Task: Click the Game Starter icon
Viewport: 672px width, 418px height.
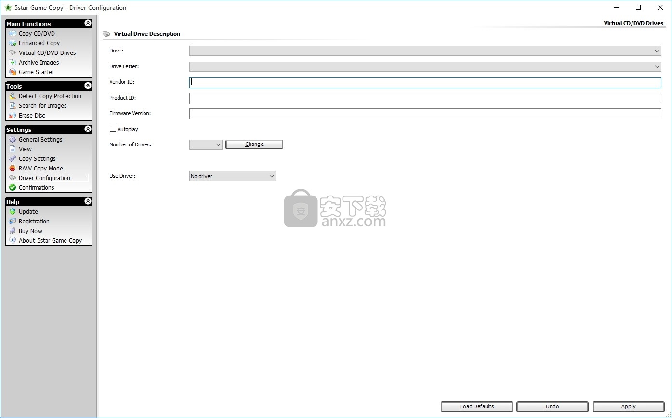Action: 13,72
